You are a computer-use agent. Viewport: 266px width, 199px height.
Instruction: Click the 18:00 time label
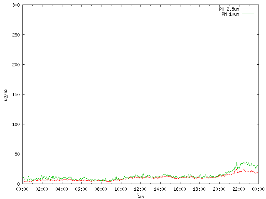coord(199,189)
